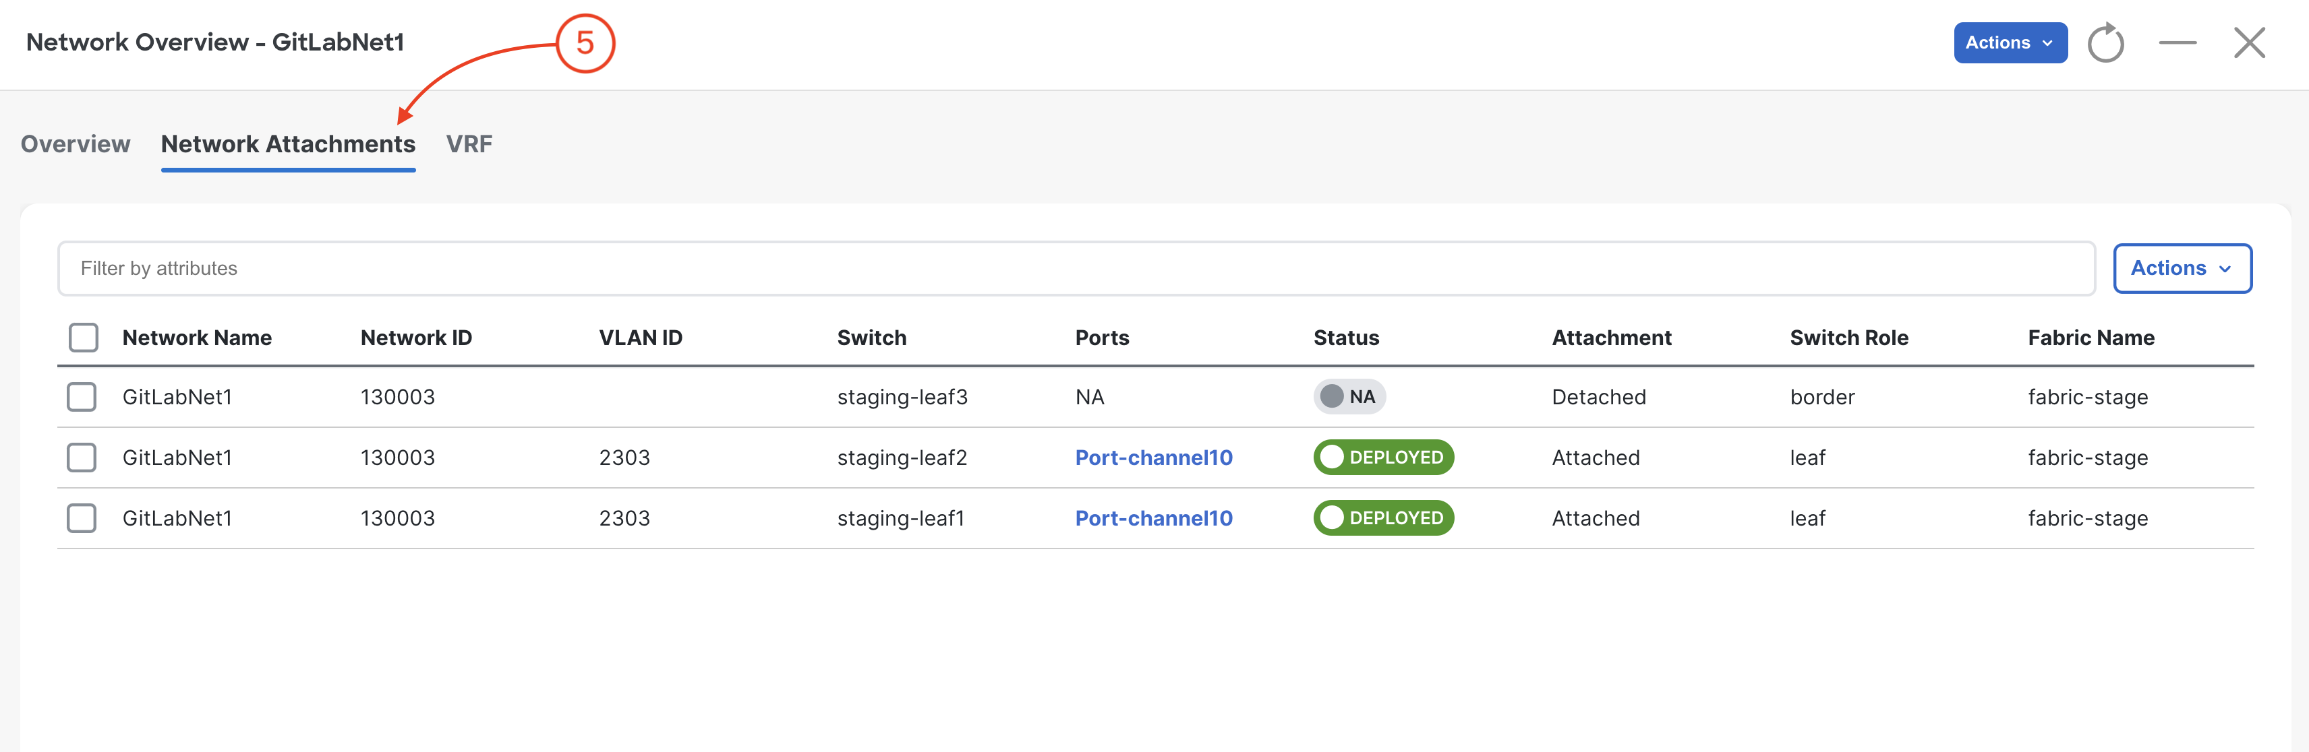Image resolution: width=2309 pixels, height=752 pixels.
Task: Click the staging-leaf1 switch cell
Action: coord(900,518)
